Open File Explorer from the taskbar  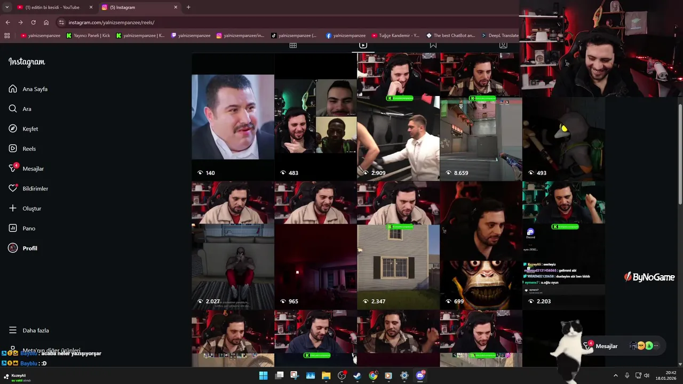326,375
